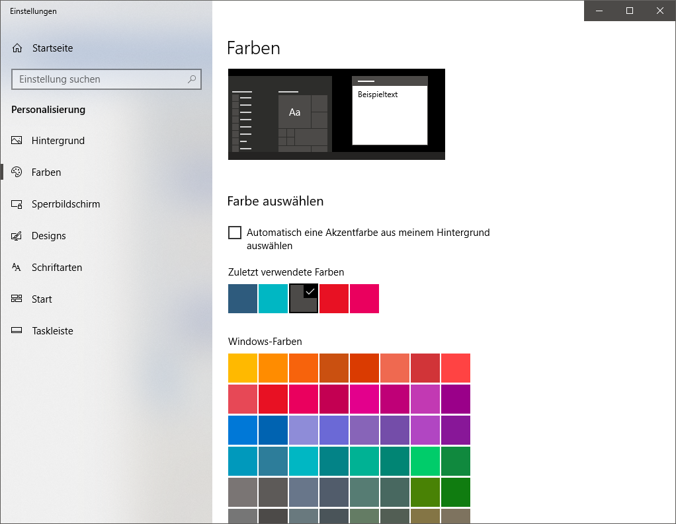Choose dark violet, last in third Windows-Farben row
Screen dimensions: 676x524
(456, 430)
